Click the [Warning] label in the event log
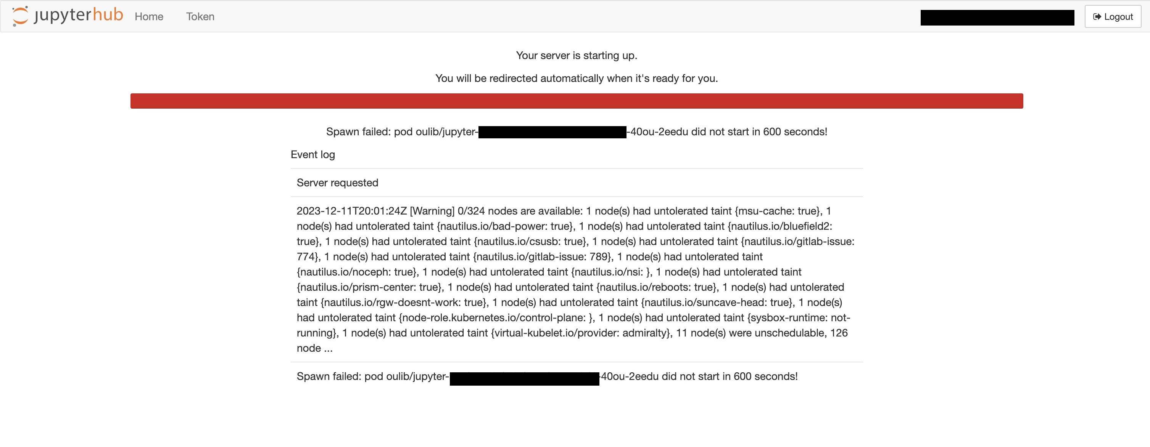The height and width of the screenshot is (447, 1150). [432, 211]
